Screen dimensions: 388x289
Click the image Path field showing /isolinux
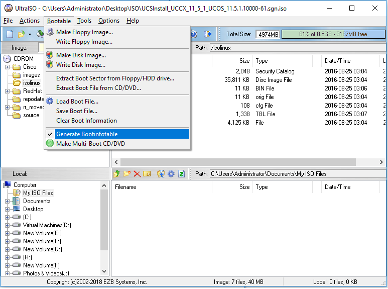(298, 48)
